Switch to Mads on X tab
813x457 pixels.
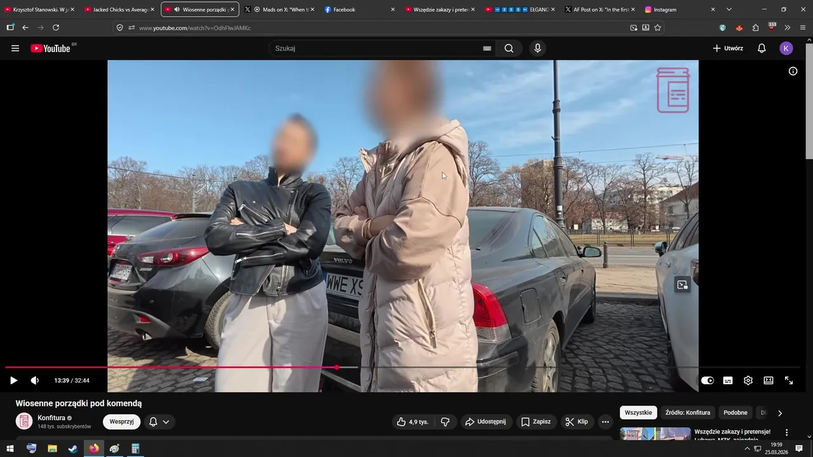click(279, 10)
